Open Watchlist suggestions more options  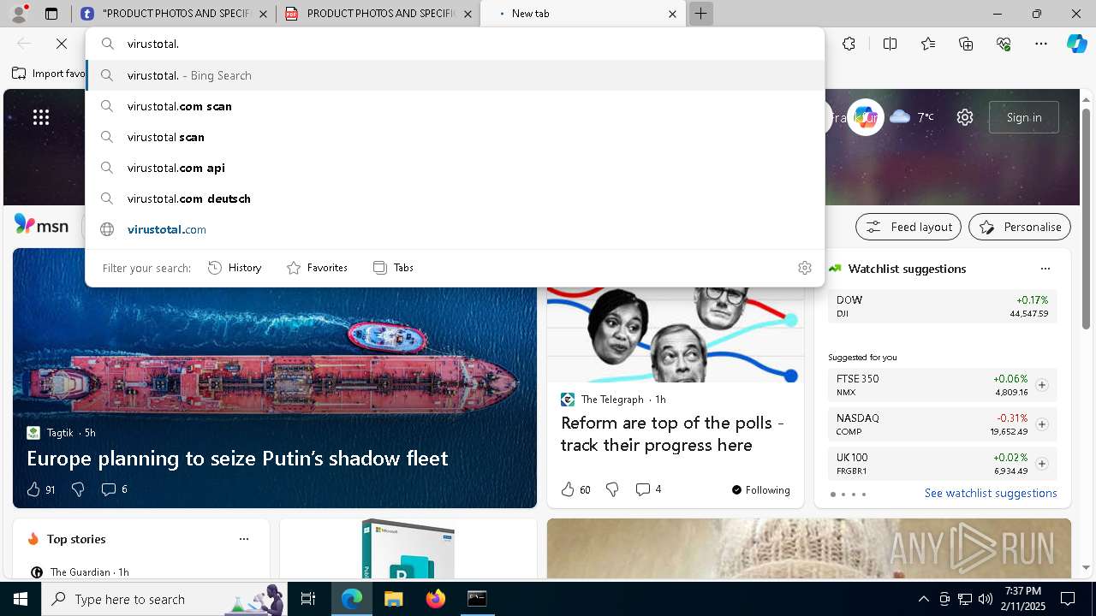(x=1045, y=269)
